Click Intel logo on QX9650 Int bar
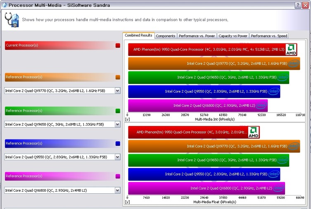Screen dimensions: 311x209 click(283, 77)
